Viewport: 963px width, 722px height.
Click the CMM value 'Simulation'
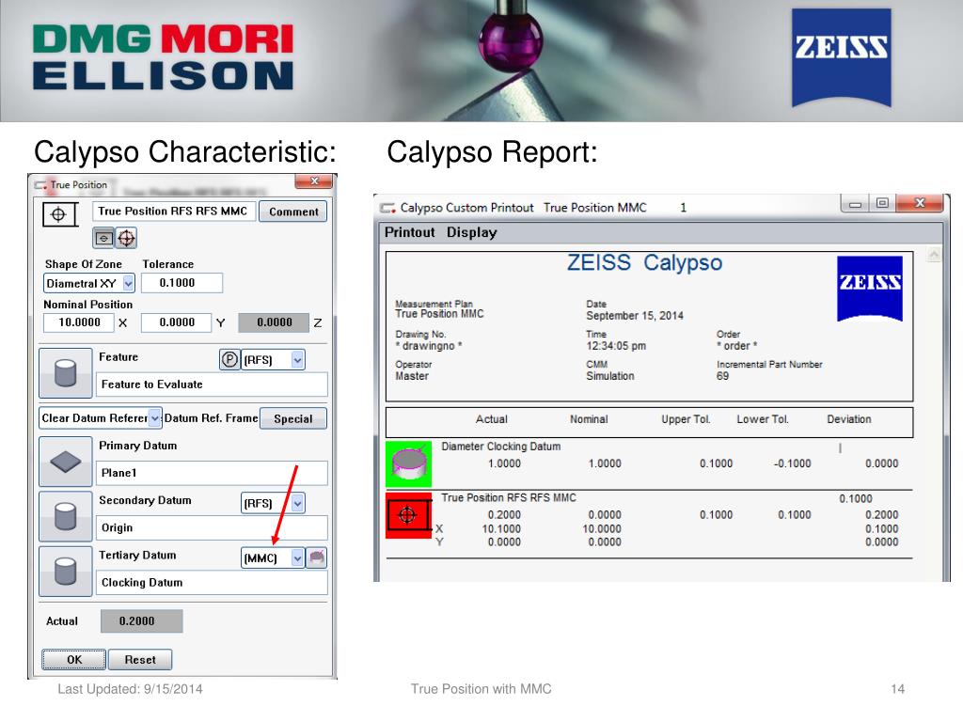pos(609,376)
